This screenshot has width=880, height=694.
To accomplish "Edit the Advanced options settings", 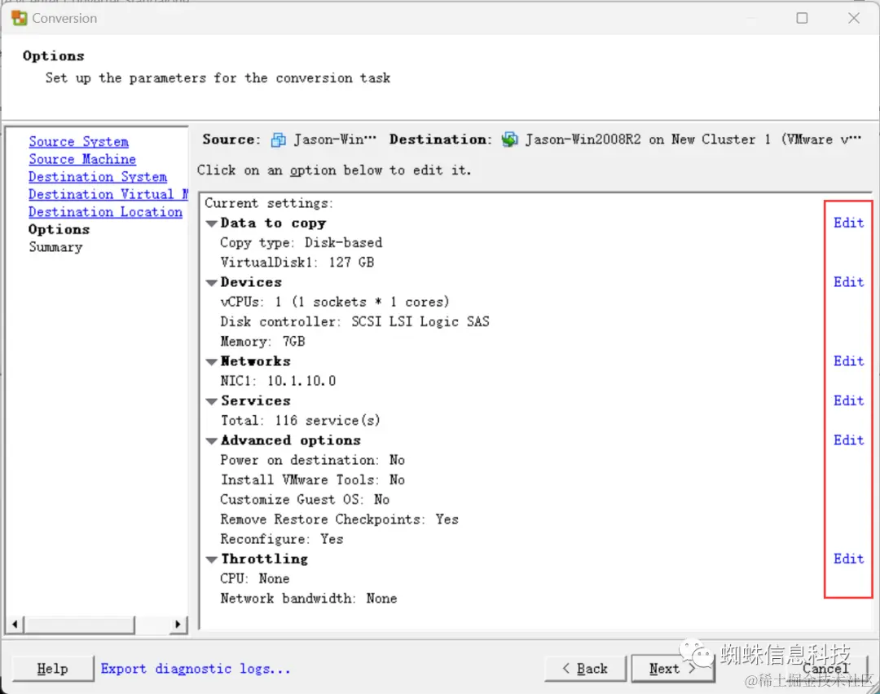I will [x=848, y=440].
